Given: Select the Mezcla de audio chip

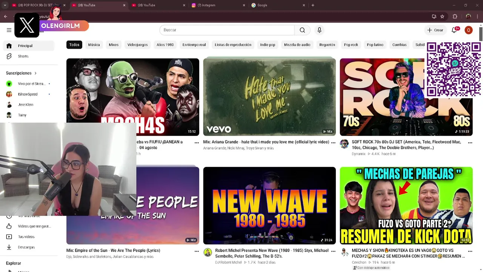Looking at the screenshot, I should (297, 45).
